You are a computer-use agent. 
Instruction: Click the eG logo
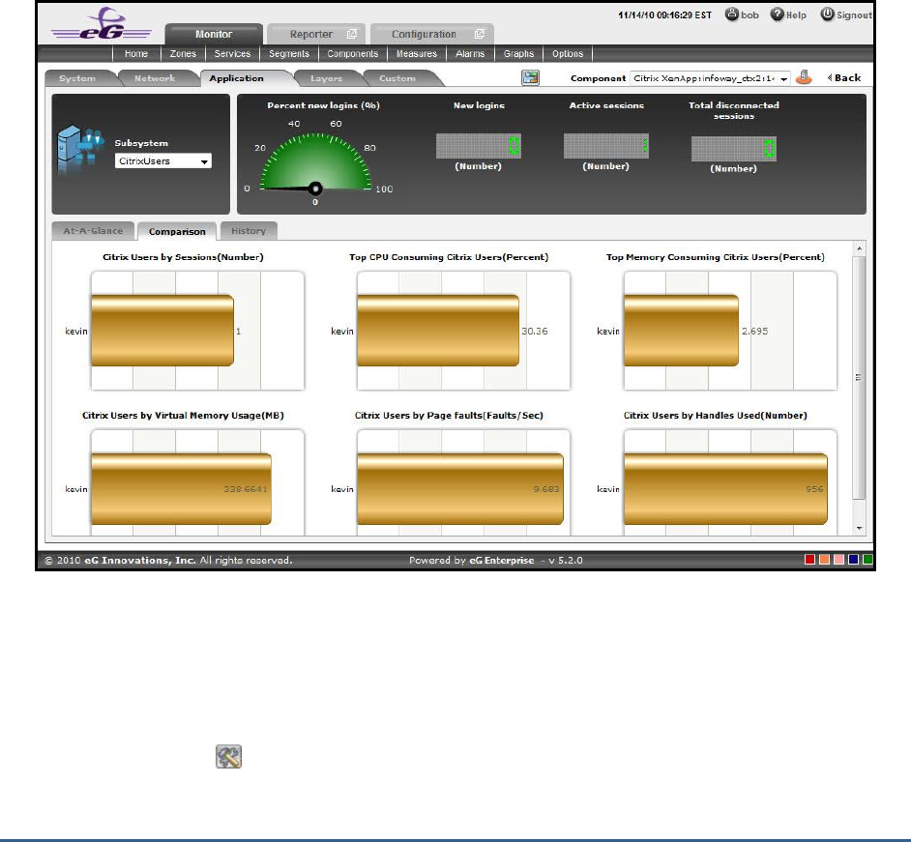click(x=102, y=24)
